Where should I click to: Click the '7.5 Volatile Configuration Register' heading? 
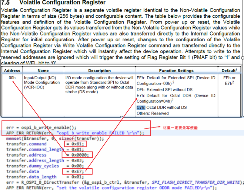pyautogui.click(x=53, y=2)
